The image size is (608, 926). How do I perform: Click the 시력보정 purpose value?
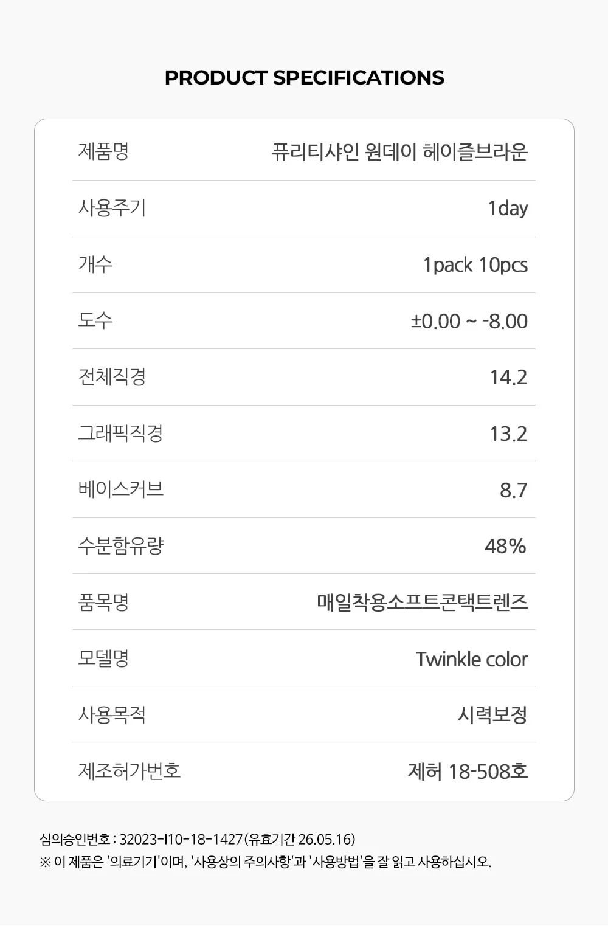pyautogui.click(x=492, y=714)
